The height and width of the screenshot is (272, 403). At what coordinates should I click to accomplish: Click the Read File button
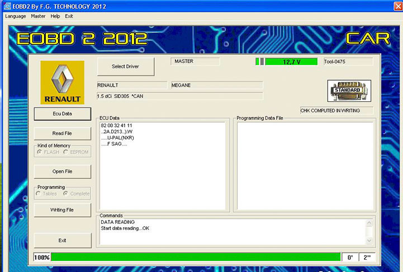63,133
